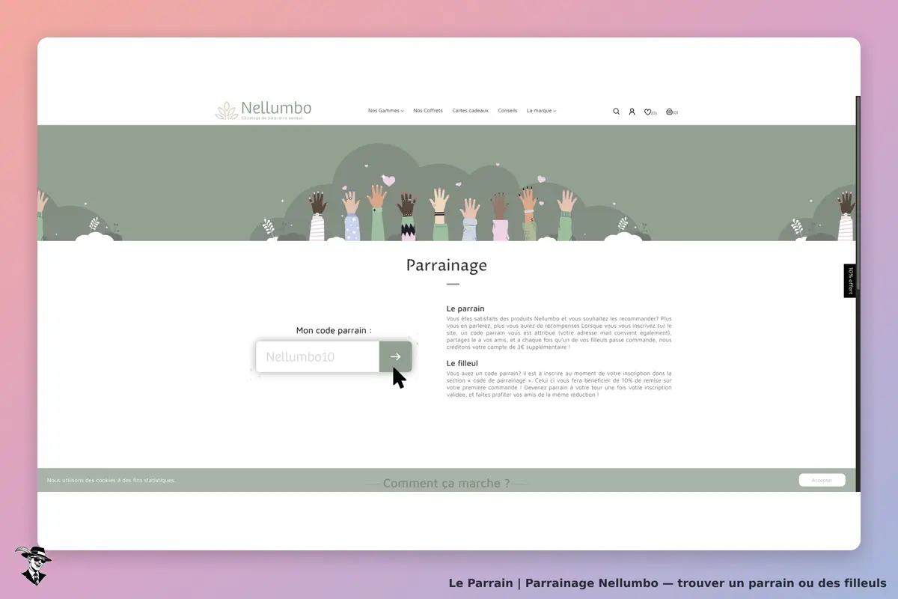The image size is (898, 599).
Task: Click the Mon code parrain label
Action: [334, 330]
